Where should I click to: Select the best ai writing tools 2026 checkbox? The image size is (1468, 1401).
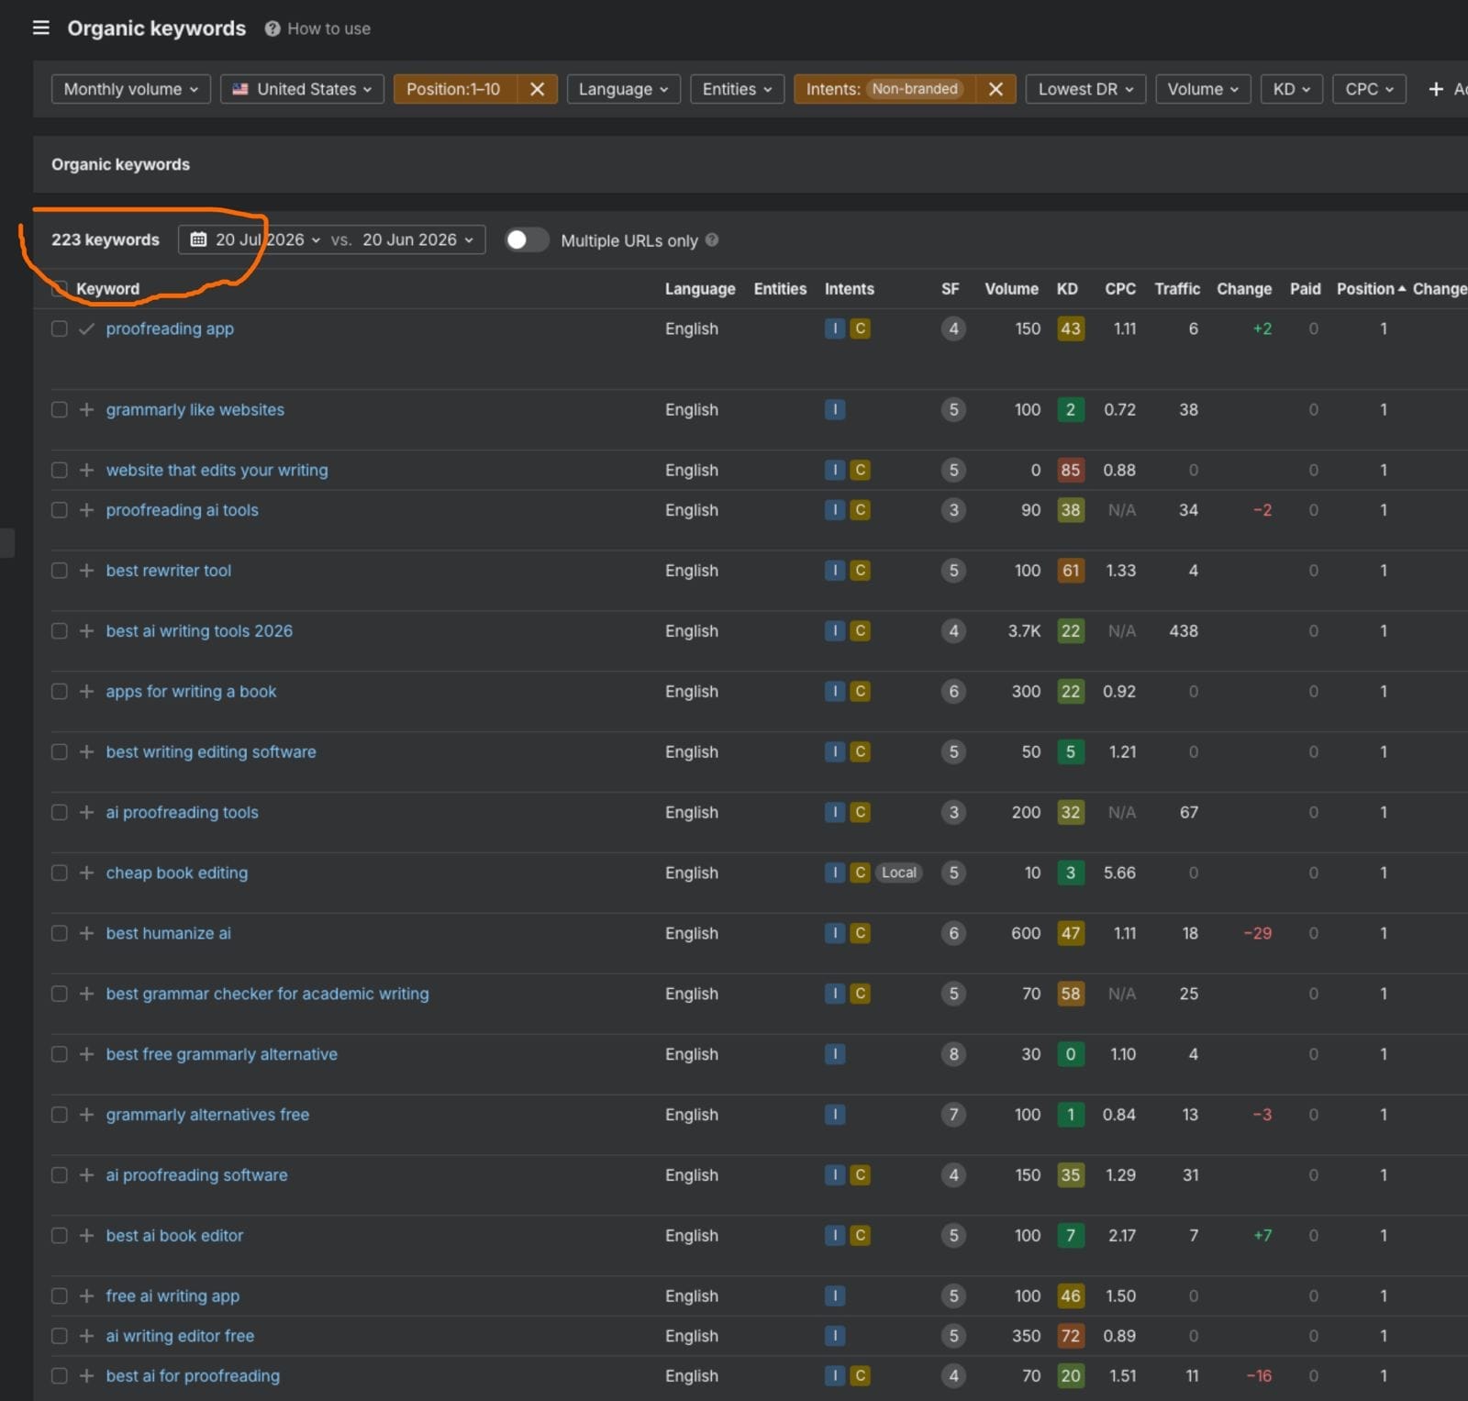tap(60, 630)
